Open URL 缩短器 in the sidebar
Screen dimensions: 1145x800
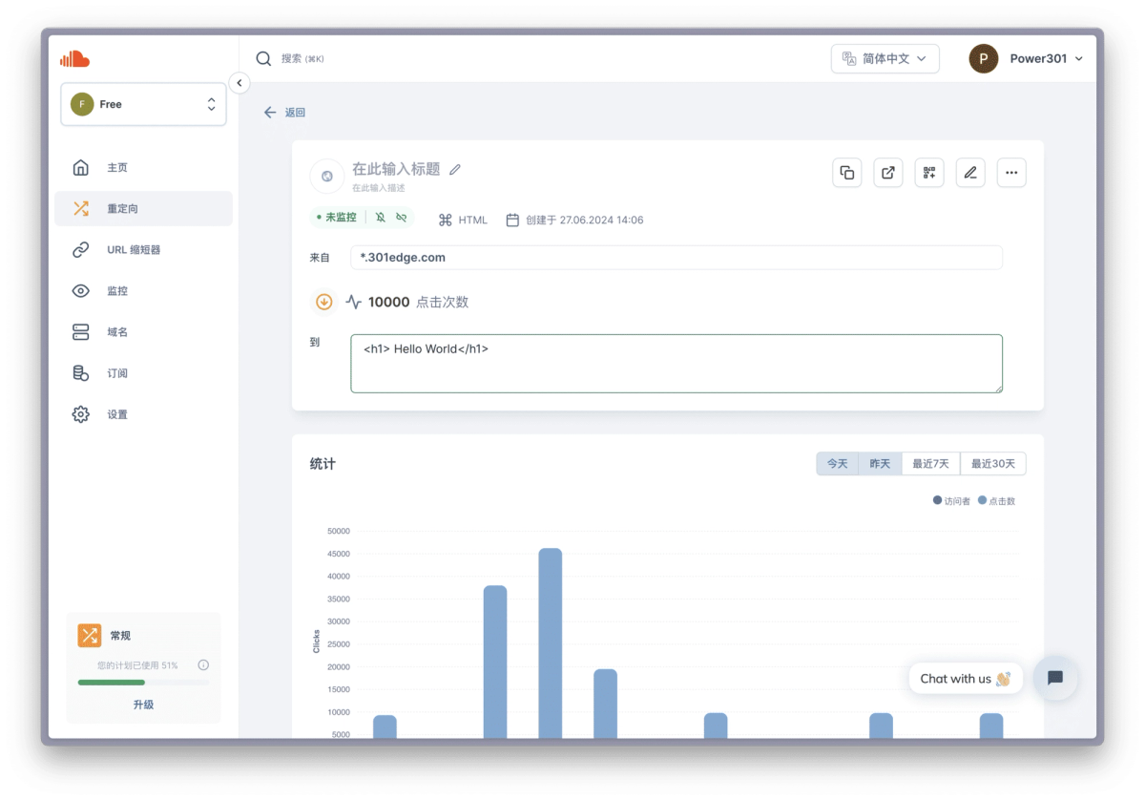tap(143, 250)
